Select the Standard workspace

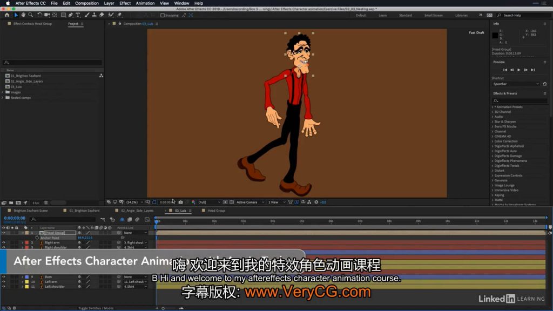click(x=405, y=16)
